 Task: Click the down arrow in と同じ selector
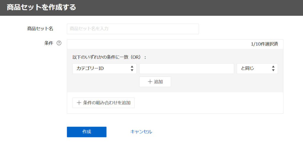point(273,70)
